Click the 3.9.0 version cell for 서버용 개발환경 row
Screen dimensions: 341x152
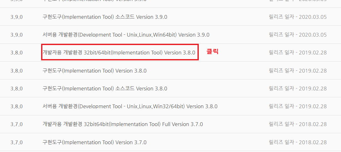pyautogui.click(x=17, y=35)
